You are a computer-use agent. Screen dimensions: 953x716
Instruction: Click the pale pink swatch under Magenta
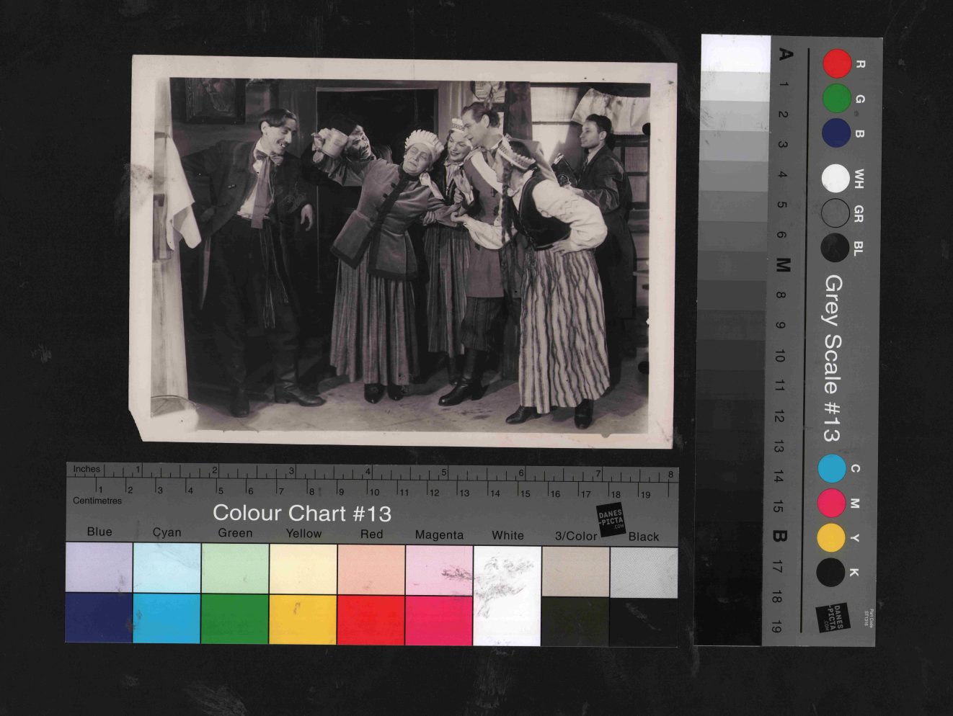[x=439, y=570]
